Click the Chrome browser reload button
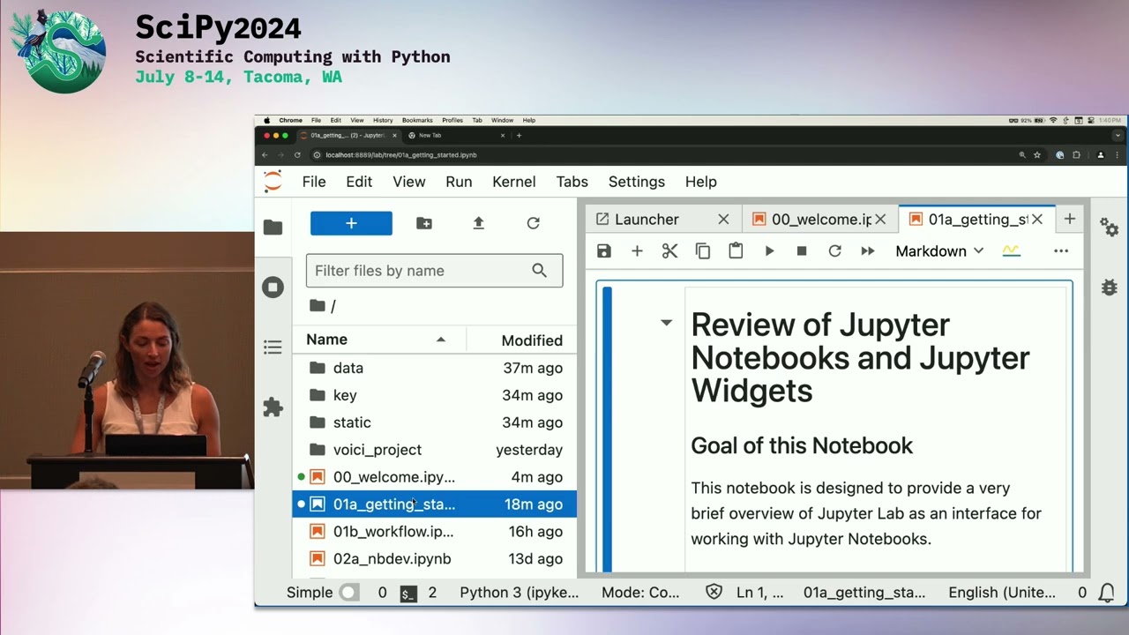 click(x=297, y=154)
